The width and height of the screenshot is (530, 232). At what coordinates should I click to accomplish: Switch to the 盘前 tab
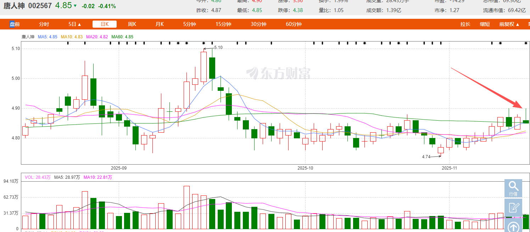pyautogui.click(x=15, y=24)
